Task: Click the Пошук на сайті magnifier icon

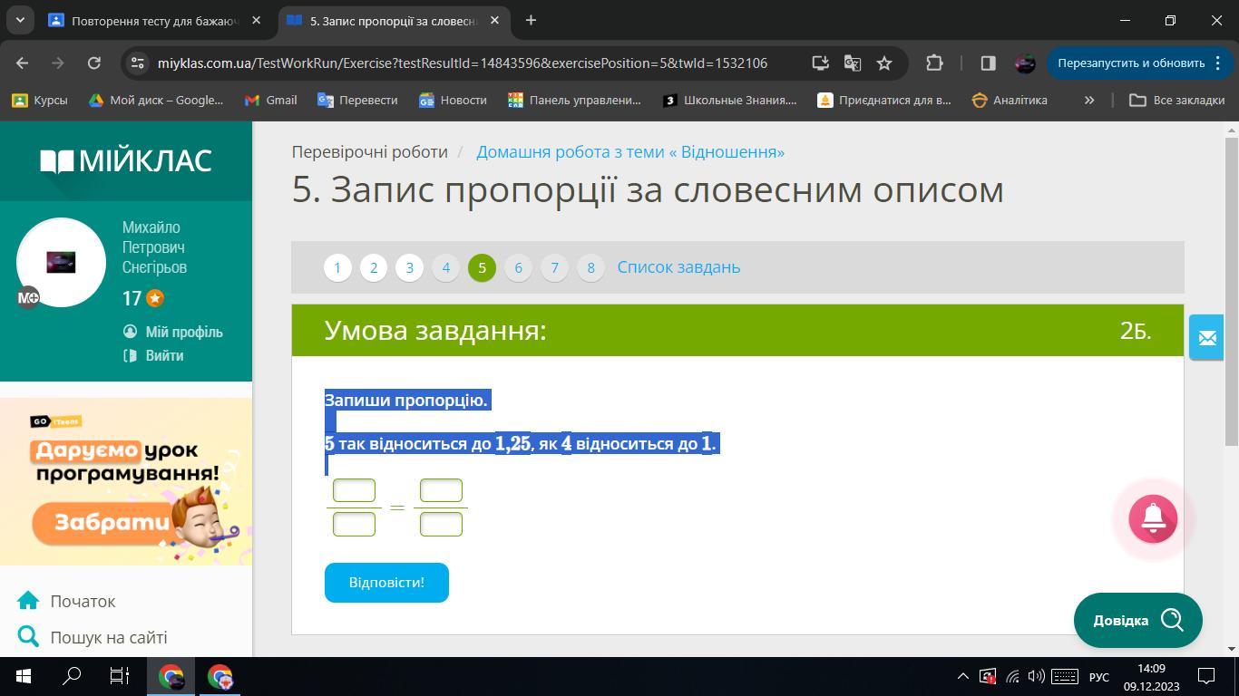Action: pyautogui.click(x=28, y=637)
